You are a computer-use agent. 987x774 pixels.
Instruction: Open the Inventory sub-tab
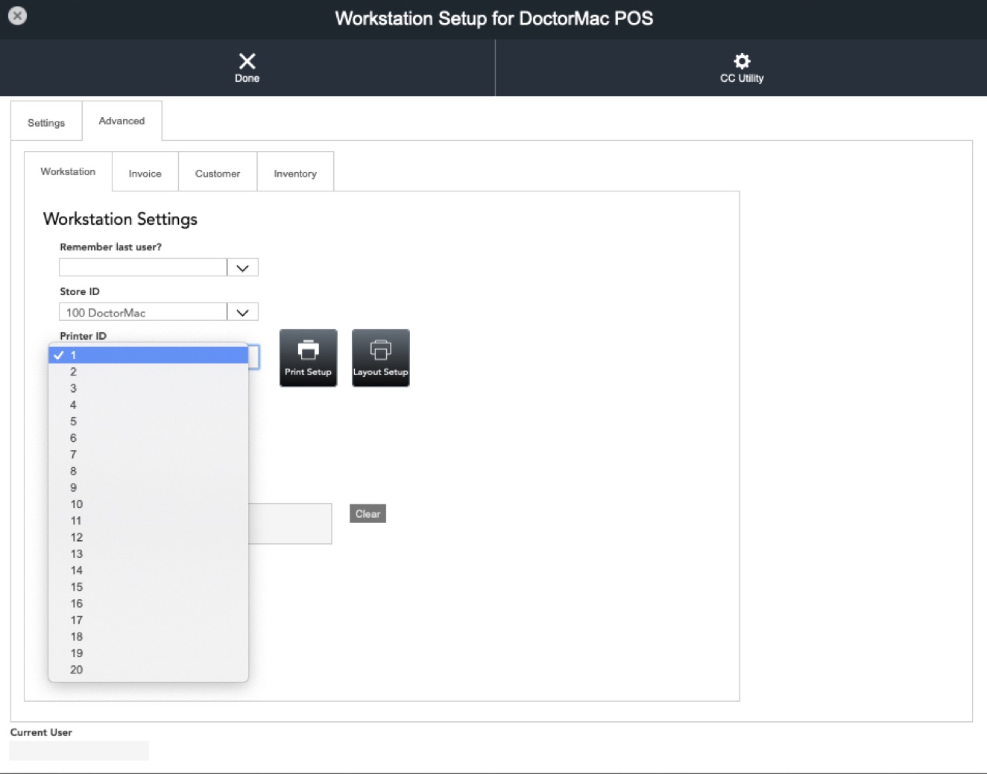295,174
